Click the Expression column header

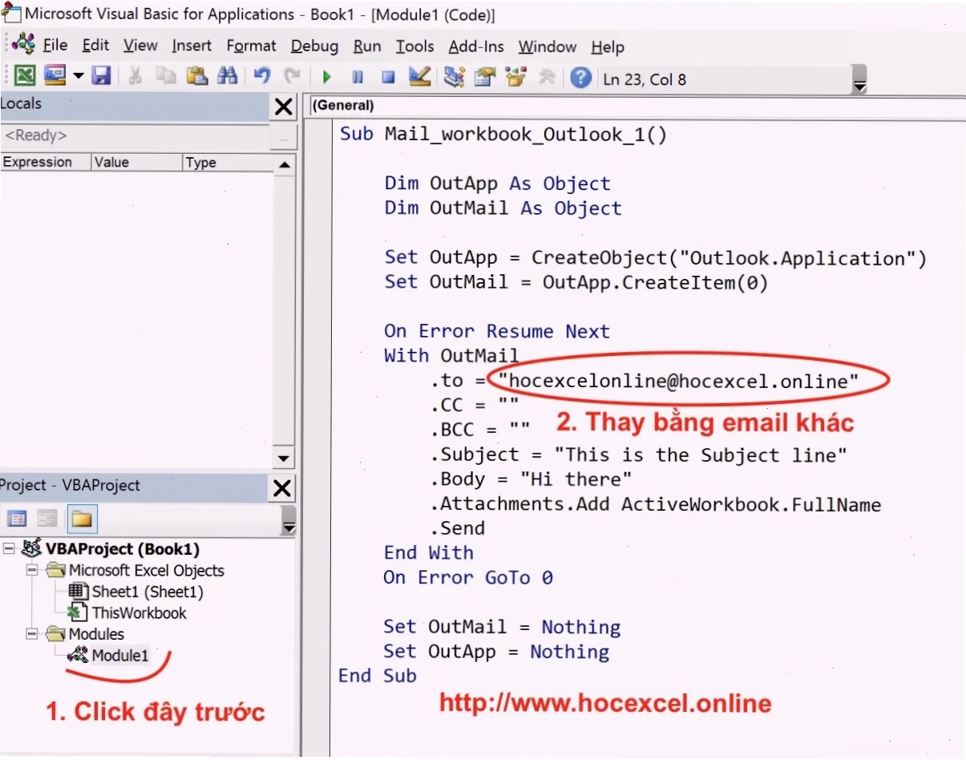click(x=45, y=162)
